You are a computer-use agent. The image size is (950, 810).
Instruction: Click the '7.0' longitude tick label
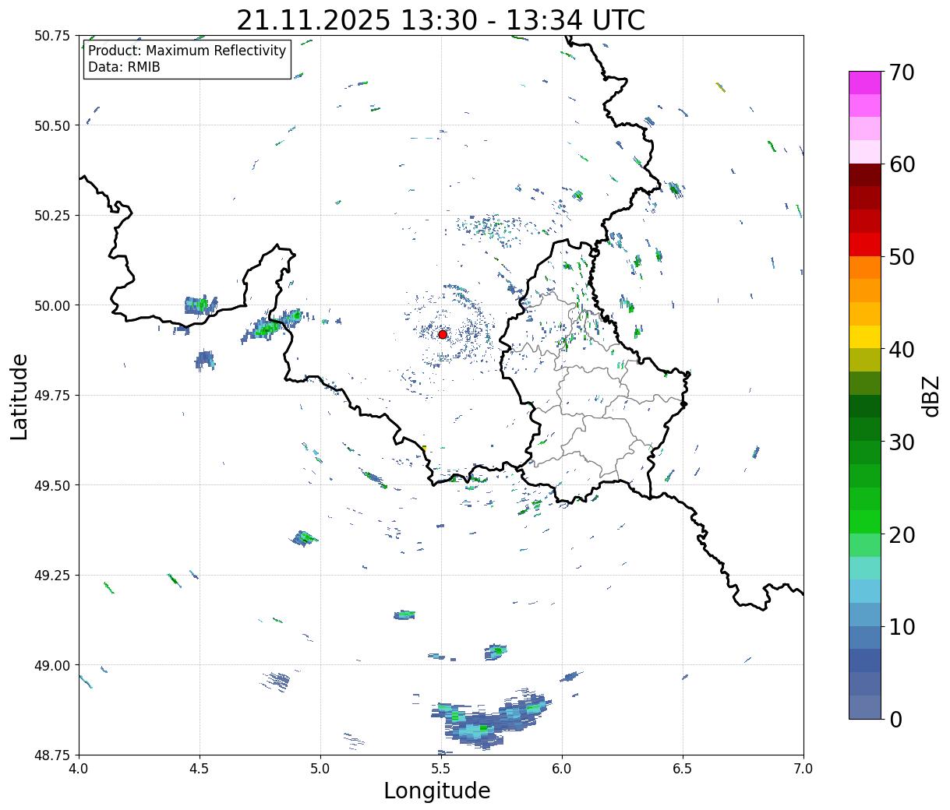click(x=803, y=769)
